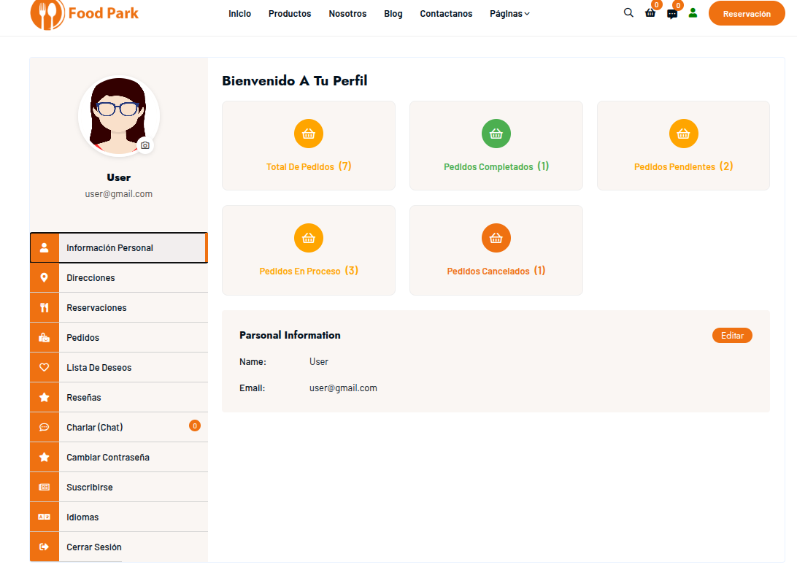Screen dimensions: 797x570
Task: Click the heart icon for Lista De Deseos
Action: pyautogui.click(x=45, y=368)
